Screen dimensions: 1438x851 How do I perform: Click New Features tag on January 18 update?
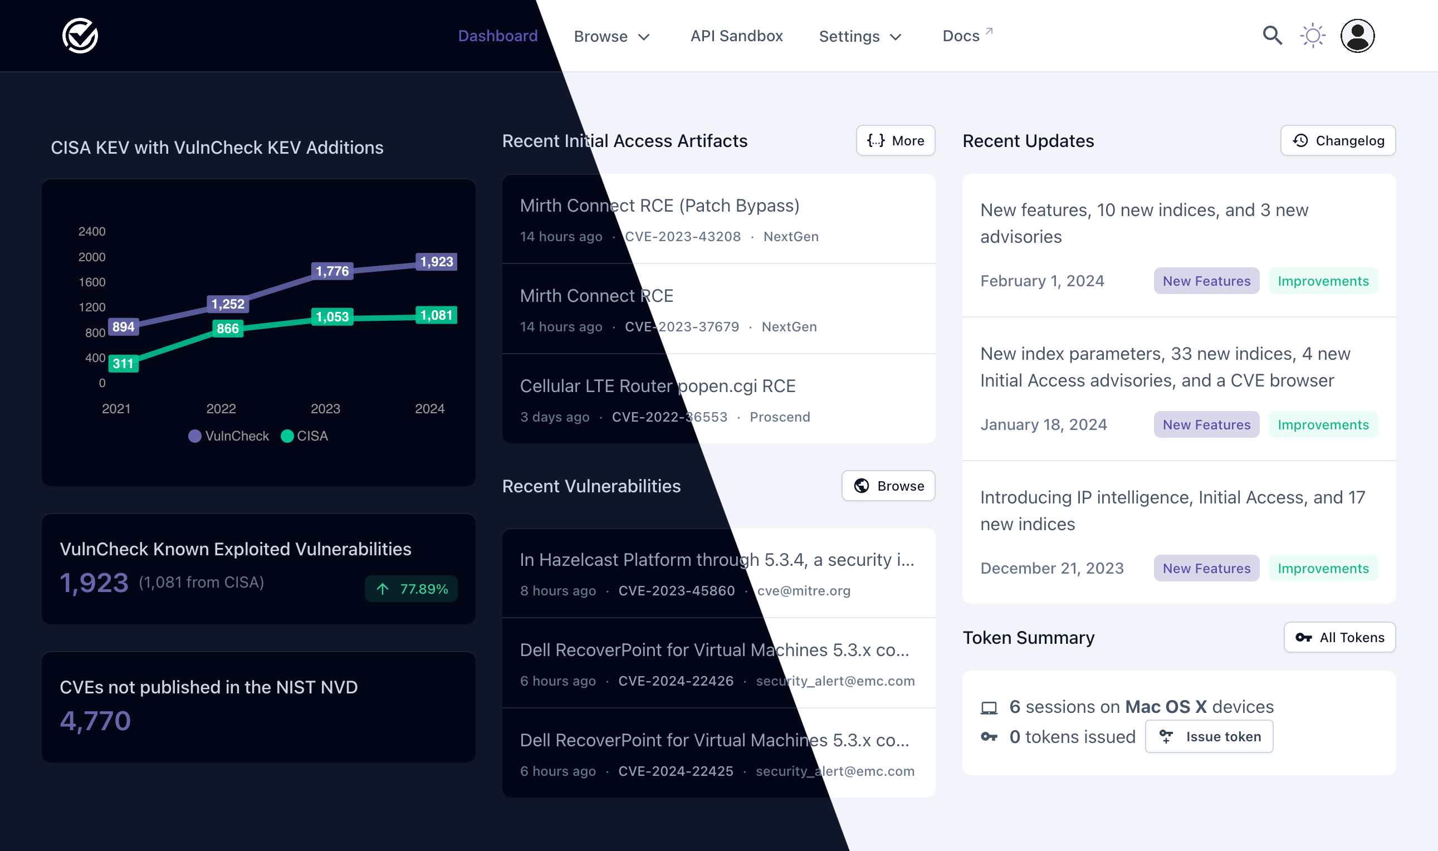point(1206,424)
